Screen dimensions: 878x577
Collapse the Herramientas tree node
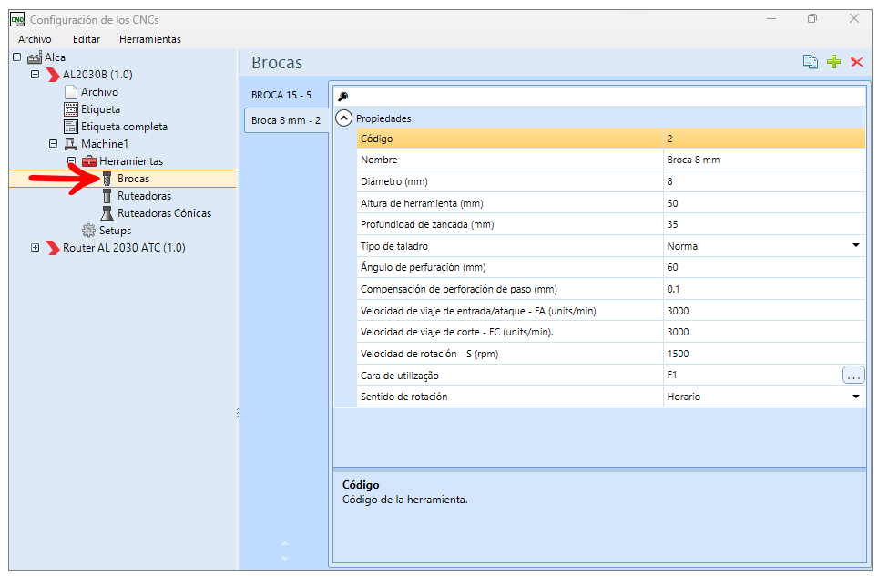pos(71,160)
